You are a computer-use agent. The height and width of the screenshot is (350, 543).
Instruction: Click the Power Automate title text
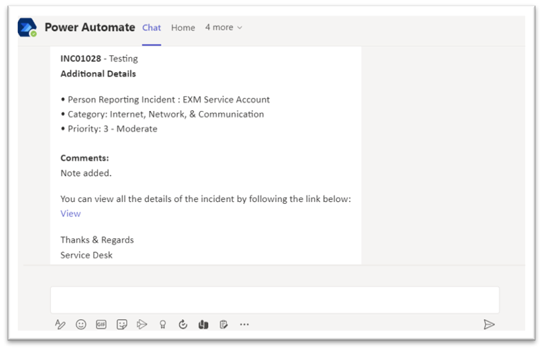tap(90, 28)
